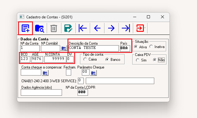Viewport: 197px width, 118px height.
Task: Click the Conta cheque a compensar field
Action: 31,72
